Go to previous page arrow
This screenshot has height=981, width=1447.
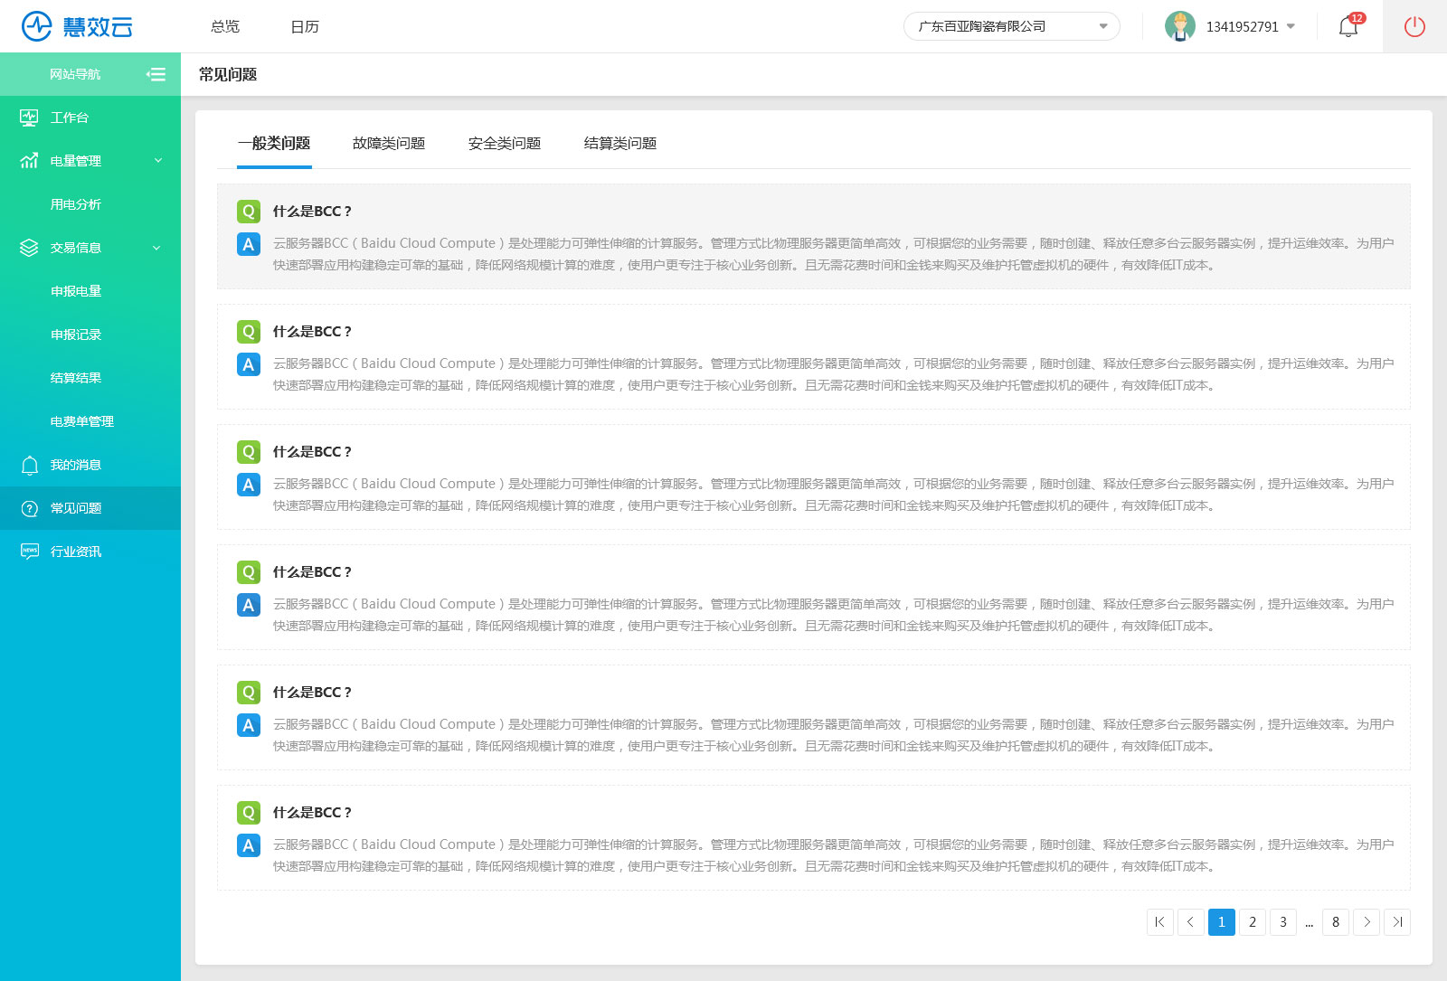click(x=1191, y=922)
